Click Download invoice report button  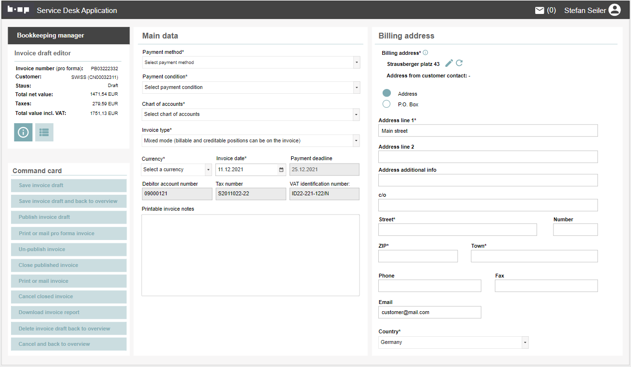69,313
